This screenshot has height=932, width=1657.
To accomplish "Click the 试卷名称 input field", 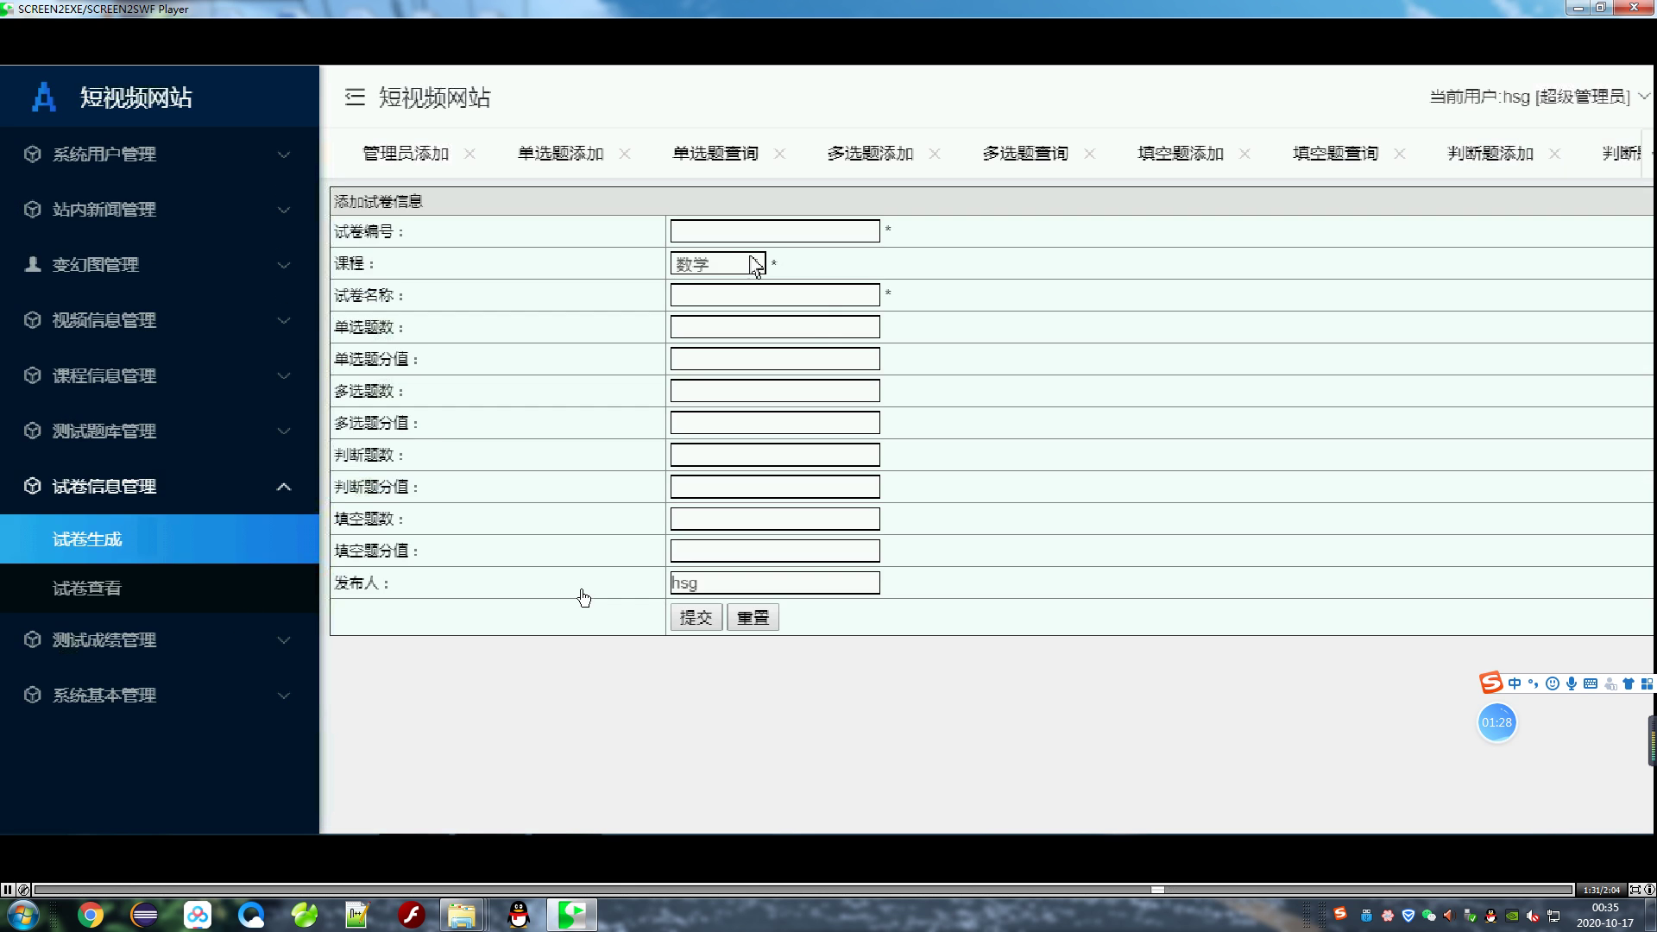I will click(775, 294).
